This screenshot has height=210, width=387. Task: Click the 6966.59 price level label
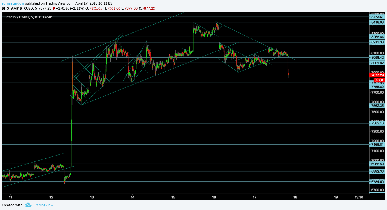377,164
